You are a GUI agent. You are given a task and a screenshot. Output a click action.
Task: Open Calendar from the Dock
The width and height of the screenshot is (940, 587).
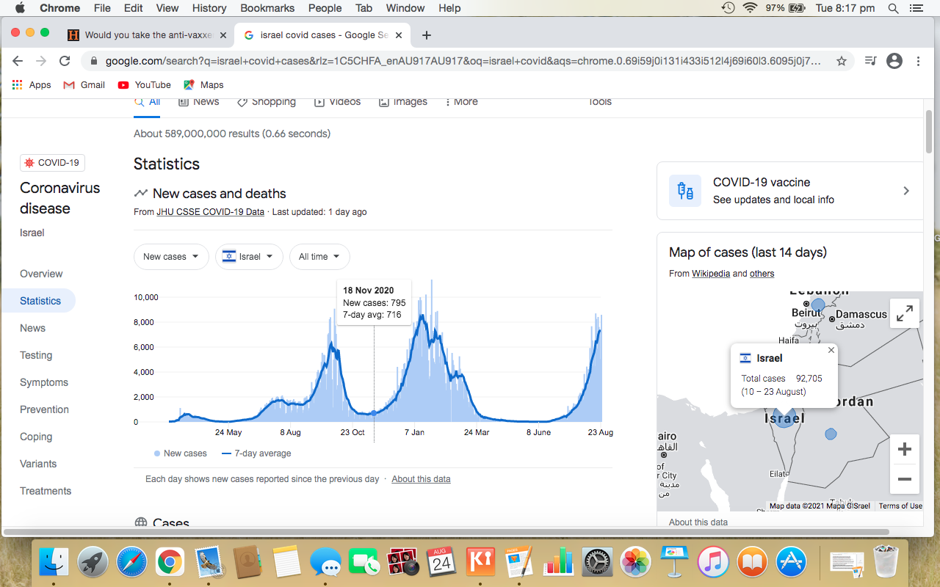[x=441, y=563]
